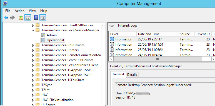This screenshot has width=215, height=106.
Task: Select event dated 25/06/19 15:14:51
Action: (162, 45)
